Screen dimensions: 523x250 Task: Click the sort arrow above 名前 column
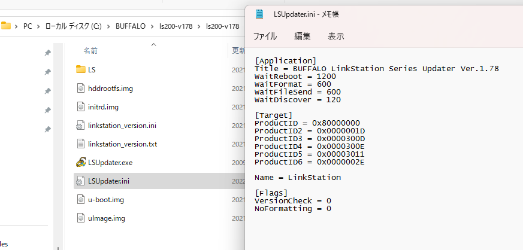pos(153,45)
